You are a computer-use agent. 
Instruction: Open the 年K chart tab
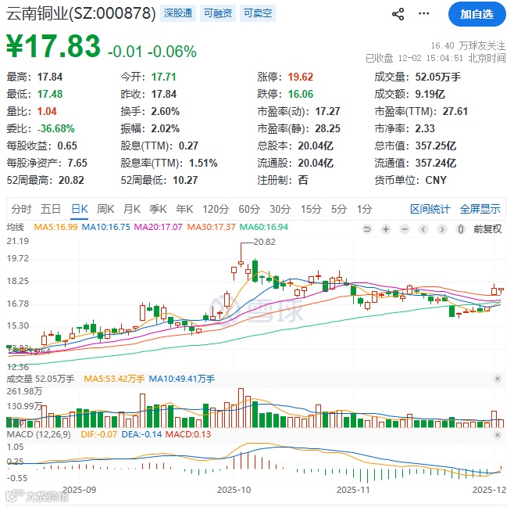[x=184, y=209]
